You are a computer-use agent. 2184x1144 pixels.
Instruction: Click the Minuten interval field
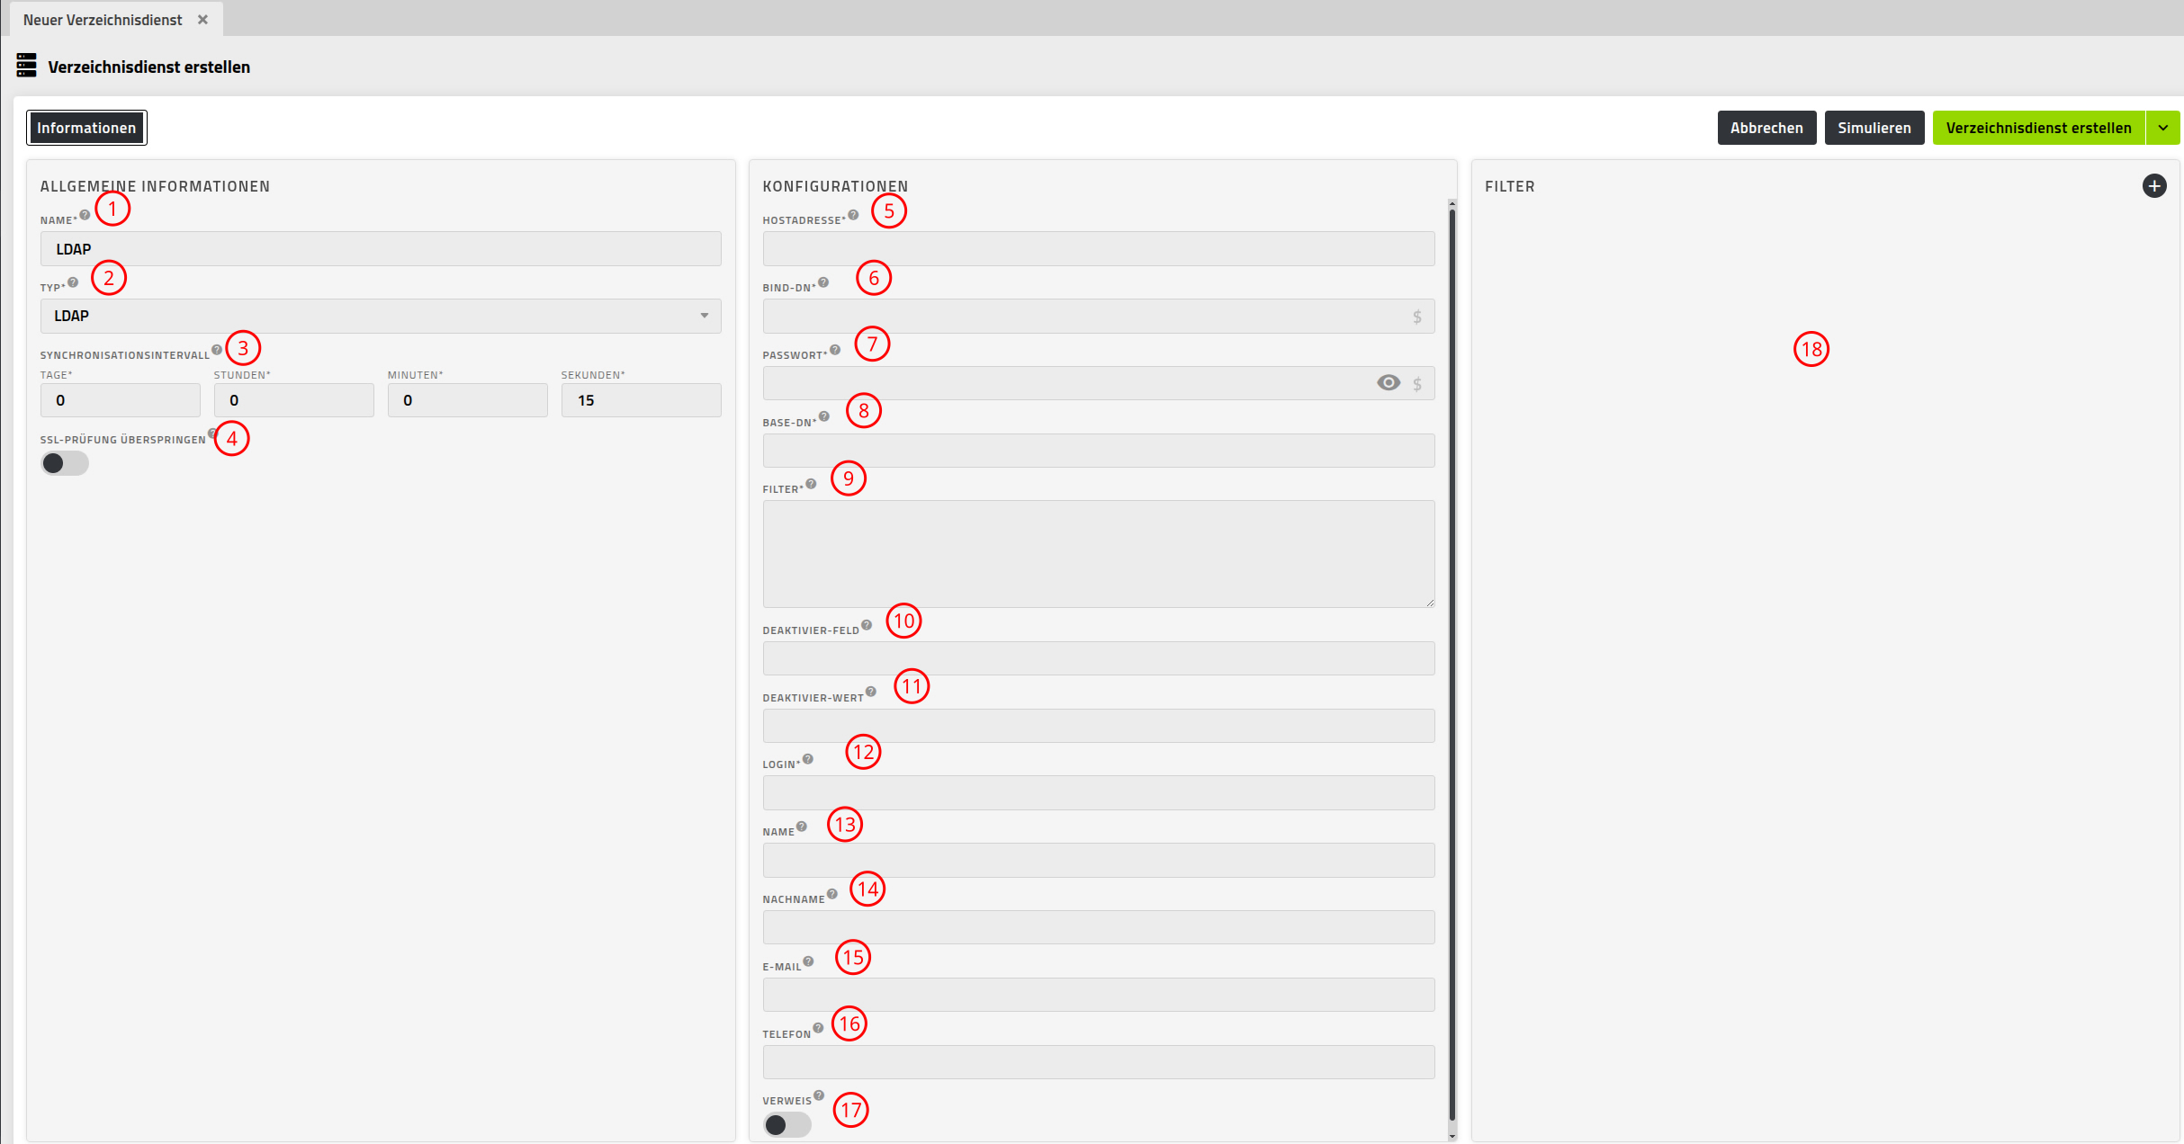[468, 400]
